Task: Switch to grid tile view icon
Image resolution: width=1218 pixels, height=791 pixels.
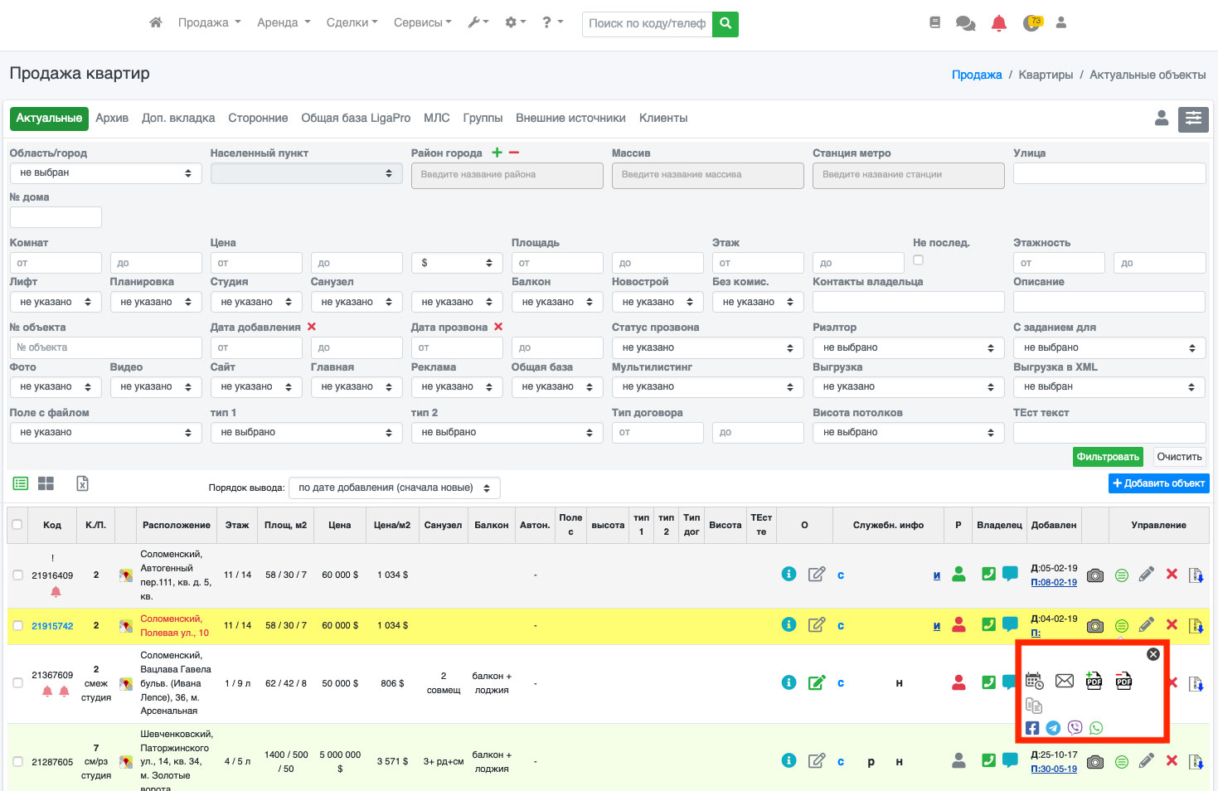Action: tap(46, 483)
